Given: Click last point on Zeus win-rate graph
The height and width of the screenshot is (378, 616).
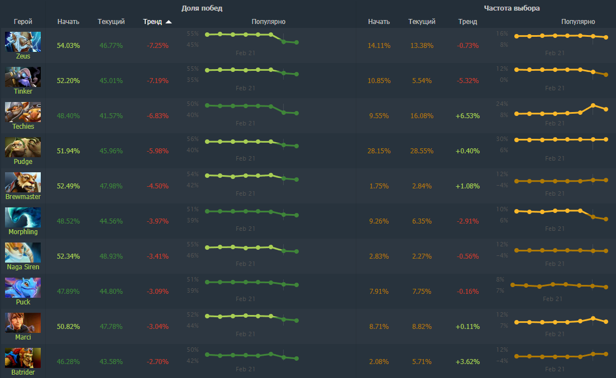Looking at the screenshot, I should click(x=297, y=42).
